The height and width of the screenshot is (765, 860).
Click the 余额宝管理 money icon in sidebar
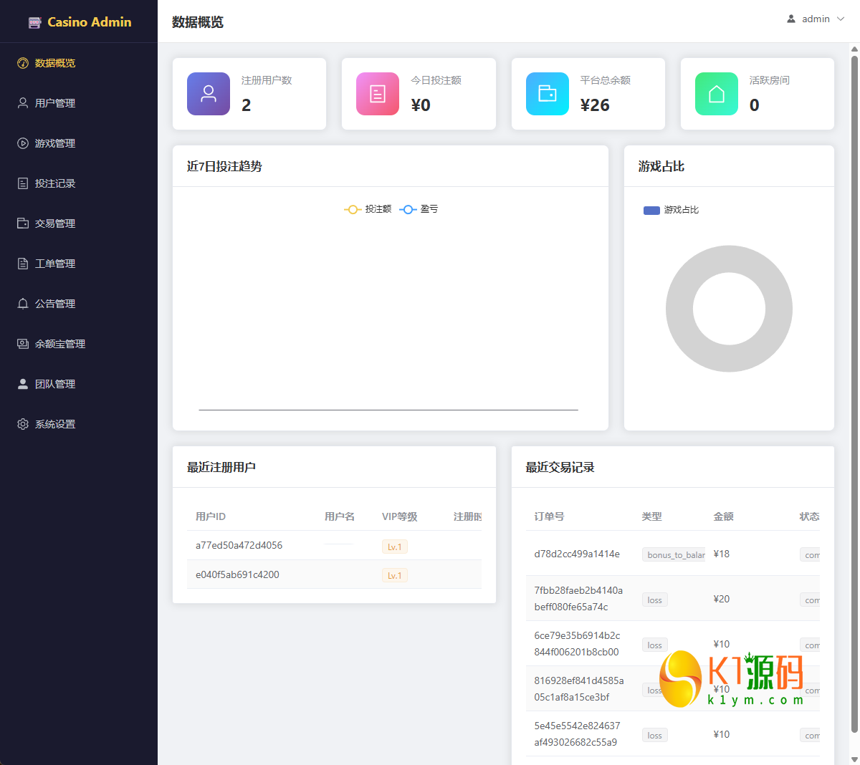(23, 344)
